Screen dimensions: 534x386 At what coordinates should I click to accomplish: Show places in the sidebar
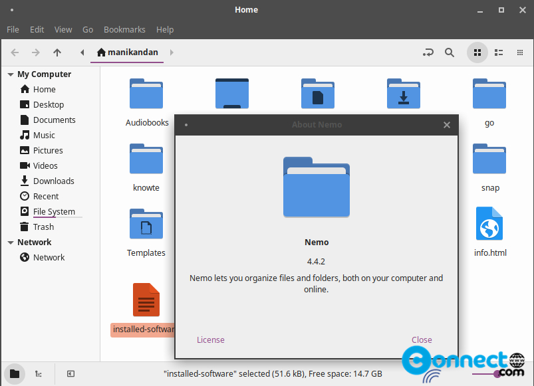pyautogui.click(x=15, y=374)
